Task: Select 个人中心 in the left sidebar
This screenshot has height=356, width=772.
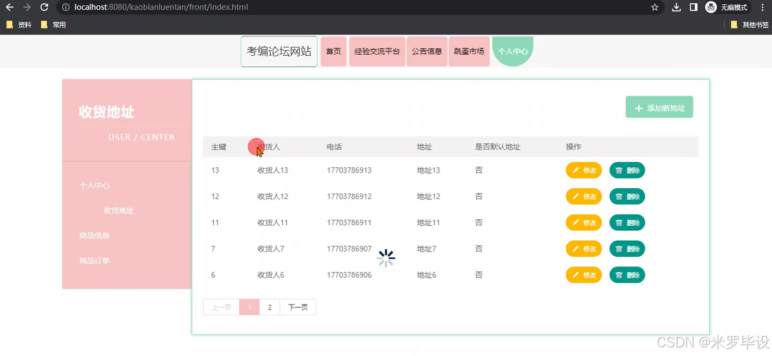Action: tap(94, 186)
